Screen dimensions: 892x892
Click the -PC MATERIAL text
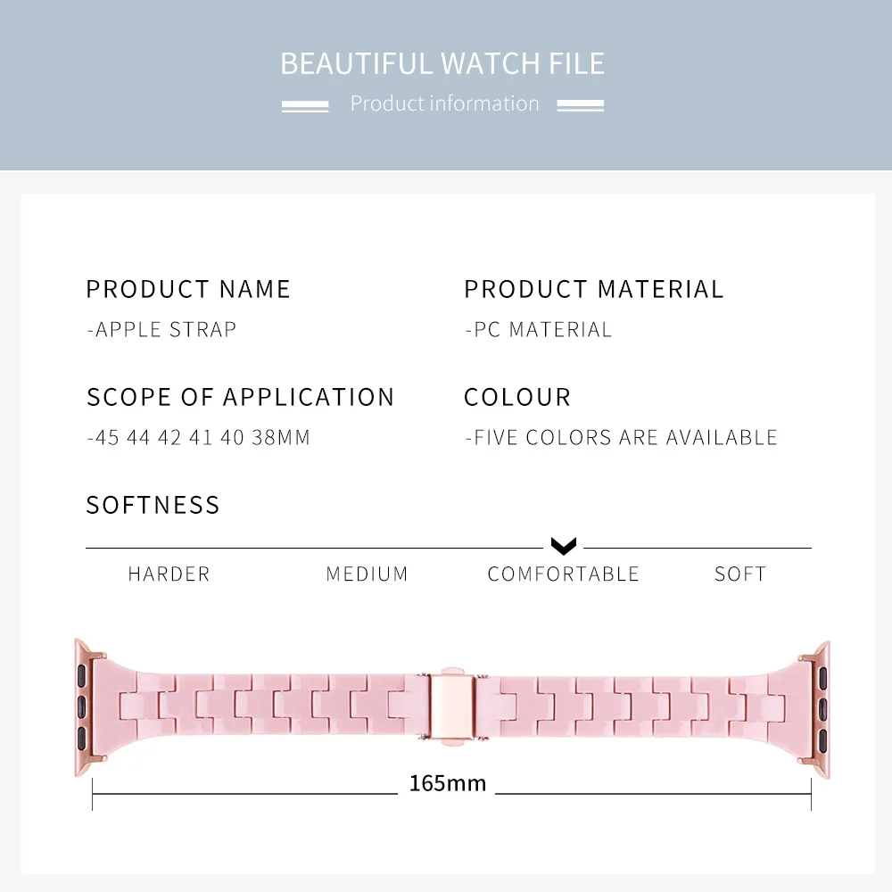click(x=538, y=329)
